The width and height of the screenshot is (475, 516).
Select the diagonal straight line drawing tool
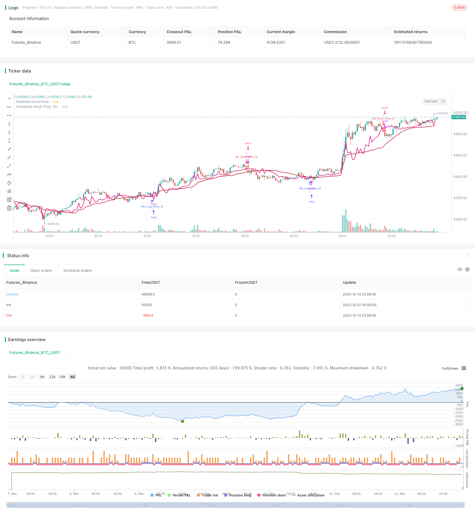[x=9, y=149]
